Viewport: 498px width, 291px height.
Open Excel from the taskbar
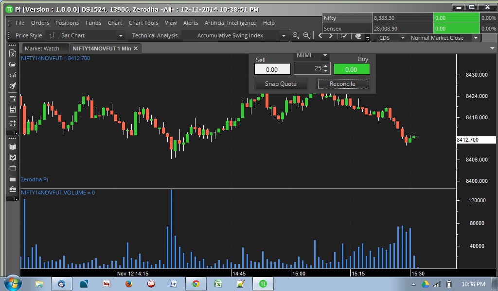[x=218, y=284]
